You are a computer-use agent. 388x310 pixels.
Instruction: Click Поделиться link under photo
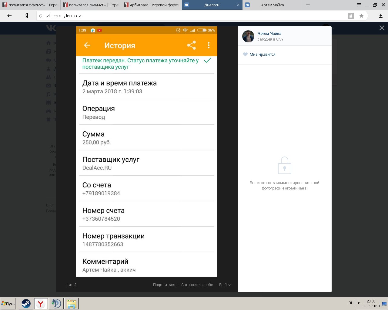click(164, 285)
